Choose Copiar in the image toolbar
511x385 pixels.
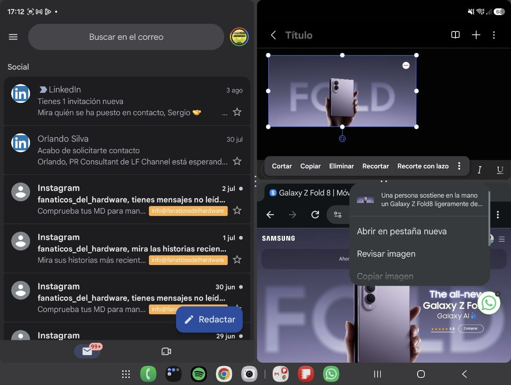(x=311, y=166)
